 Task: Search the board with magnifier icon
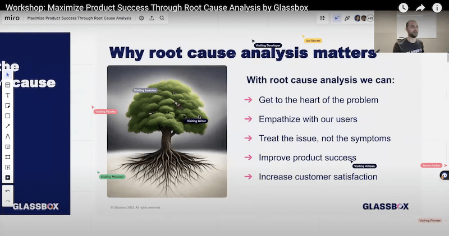click(162, 18)
